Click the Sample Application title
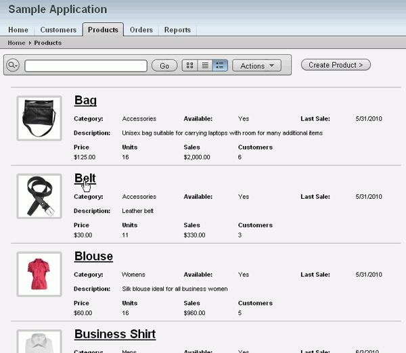Viewport: 406px width, 353px height. (58, 9)
